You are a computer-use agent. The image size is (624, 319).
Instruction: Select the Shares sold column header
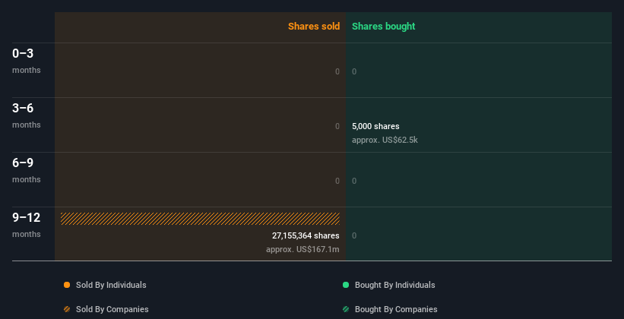point(313,27)
